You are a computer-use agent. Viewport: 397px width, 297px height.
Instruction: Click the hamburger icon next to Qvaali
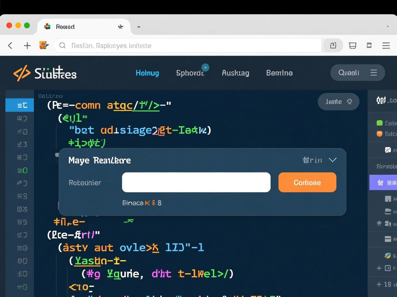374,73
